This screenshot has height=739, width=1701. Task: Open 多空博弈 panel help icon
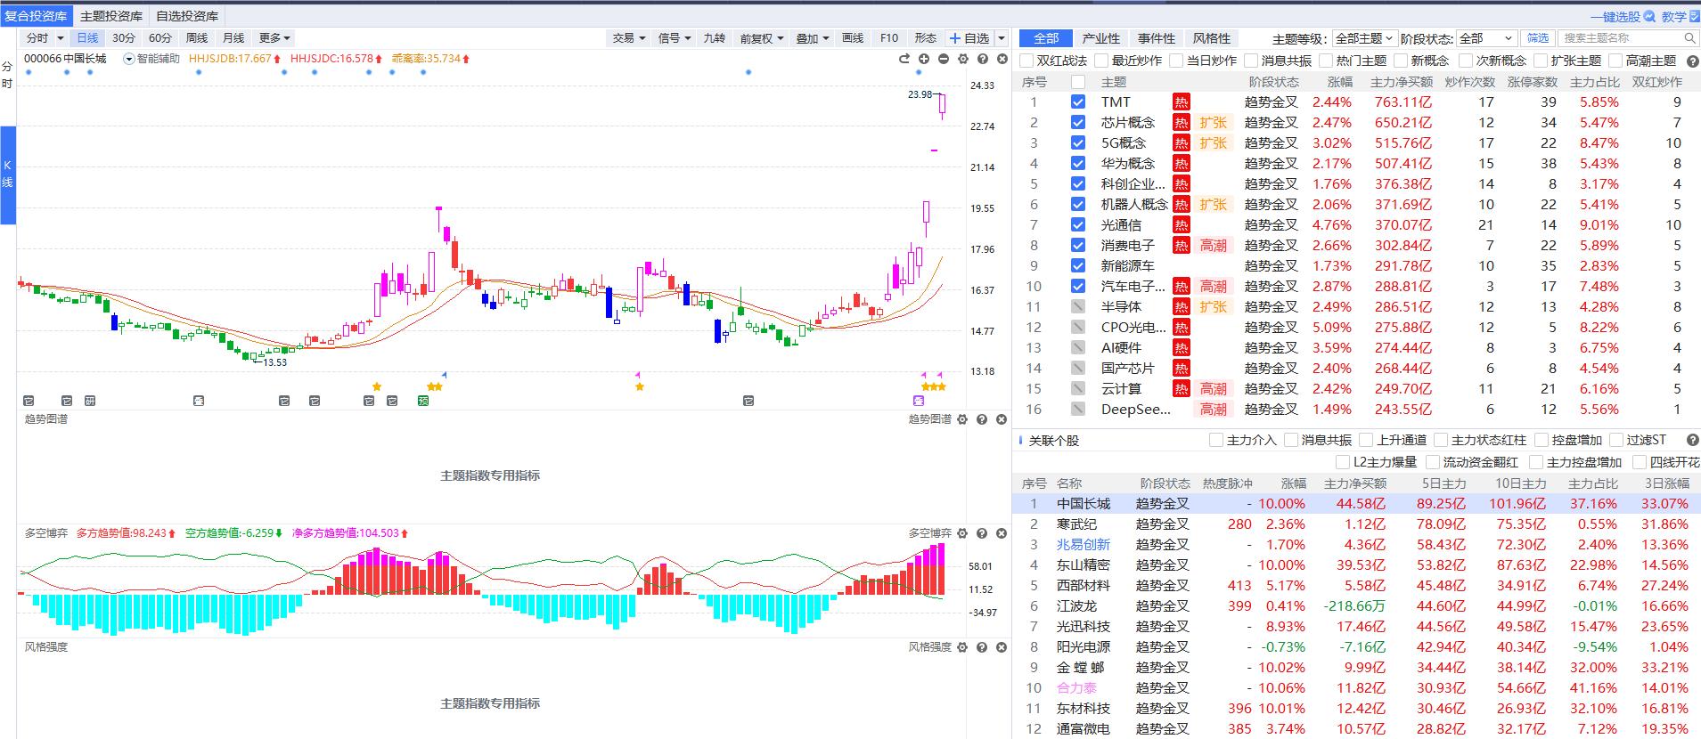coord(982,533)
